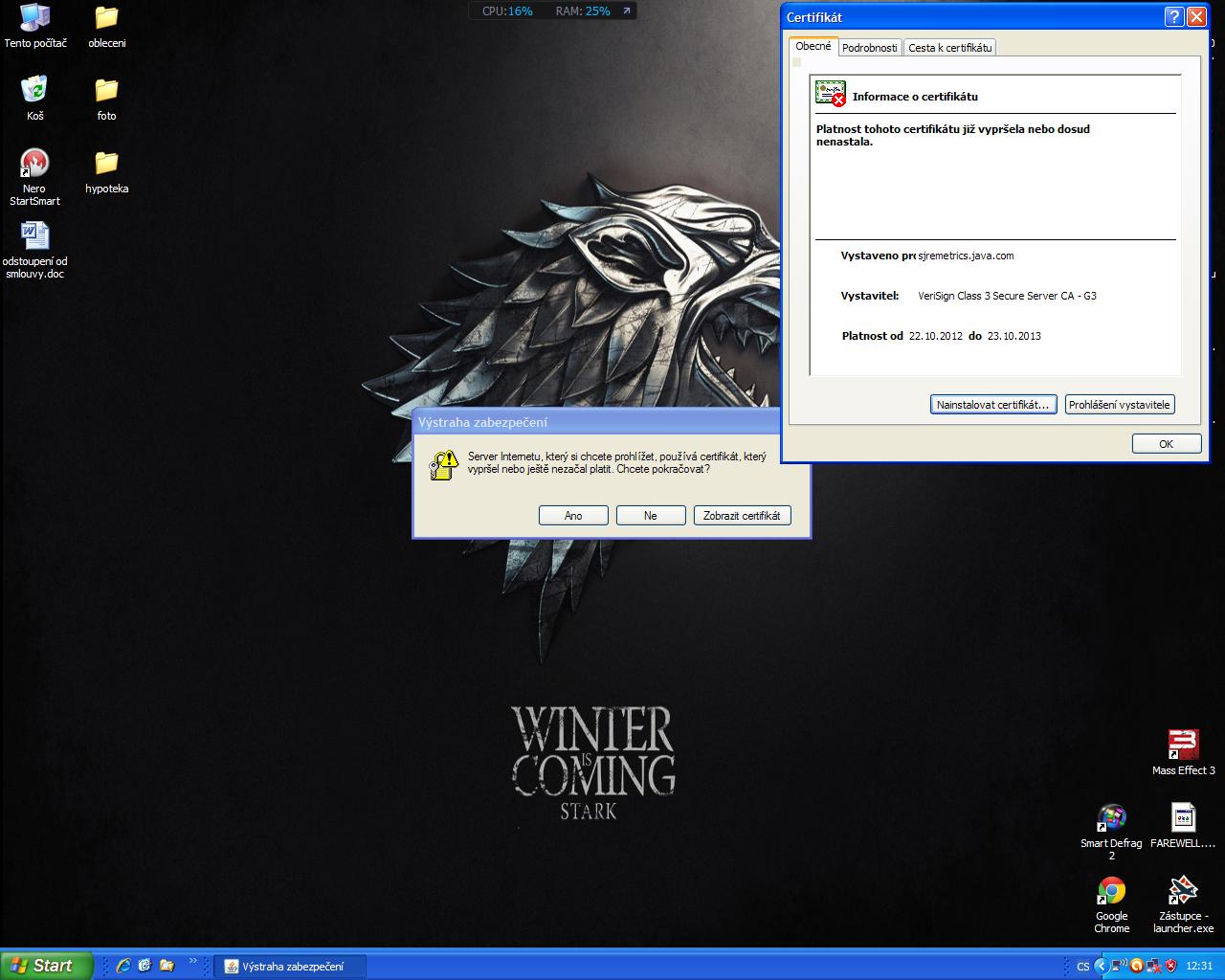Click the Show Desktop quick launch icon
Screen dimensions: 1225x980
pyautogui.click(x=145, y=966)
